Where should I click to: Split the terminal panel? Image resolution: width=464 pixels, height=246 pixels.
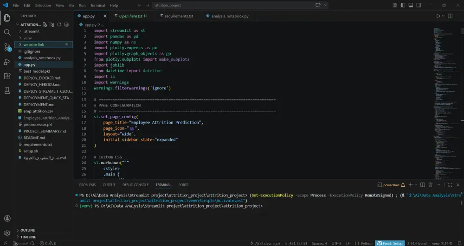[x=423, y=185]
